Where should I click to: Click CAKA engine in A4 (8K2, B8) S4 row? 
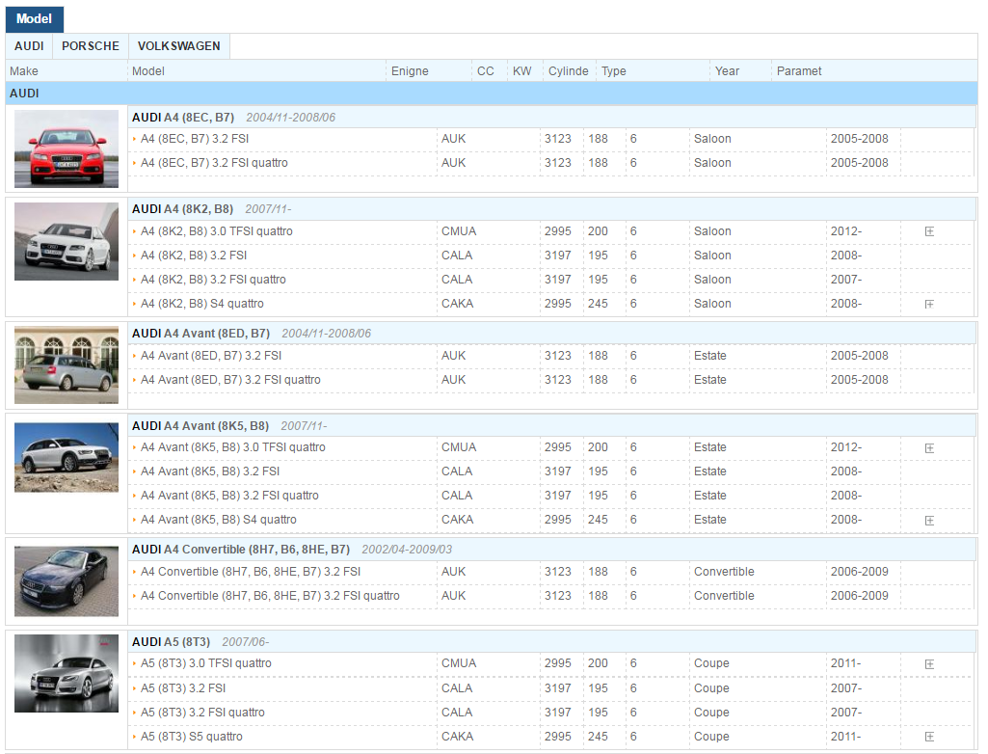tap(458, 303)
